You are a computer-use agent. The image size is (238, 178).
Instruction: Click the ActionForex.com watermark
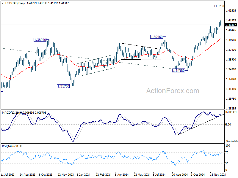[x=173, y=91]
